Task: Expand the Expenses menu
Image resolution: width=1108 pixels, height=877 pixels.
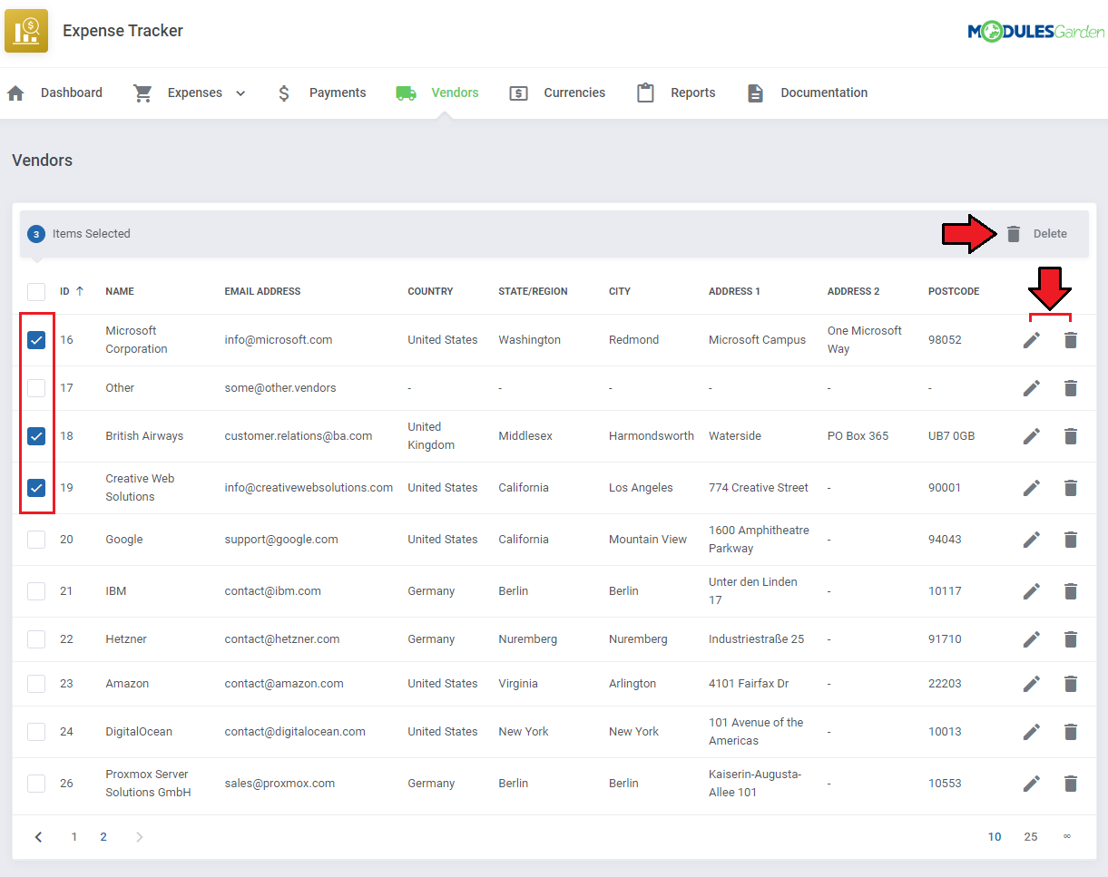Action: point(190,93)
